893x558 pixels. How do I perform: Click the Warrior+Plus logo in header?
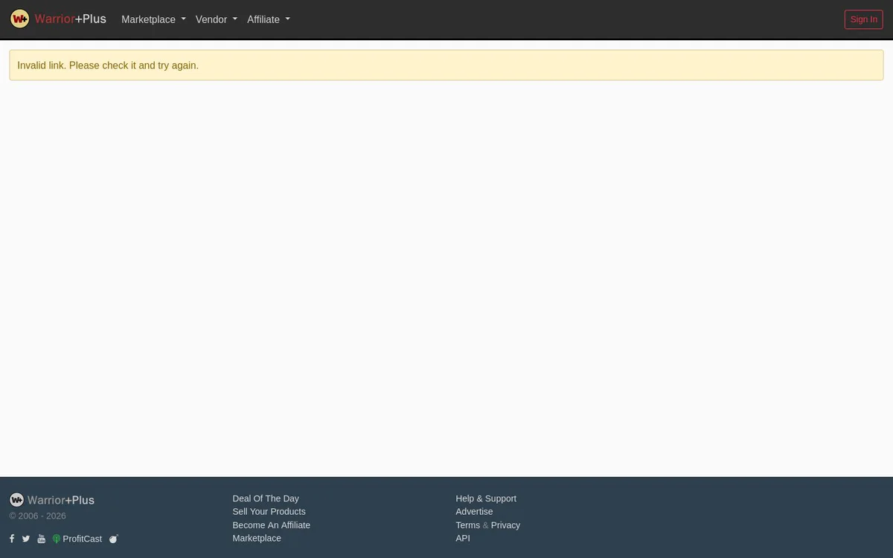(58, 19)
